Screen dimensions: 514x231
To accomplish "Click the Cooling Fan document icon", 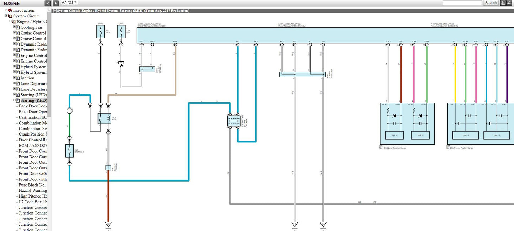I will coord(18,27).
